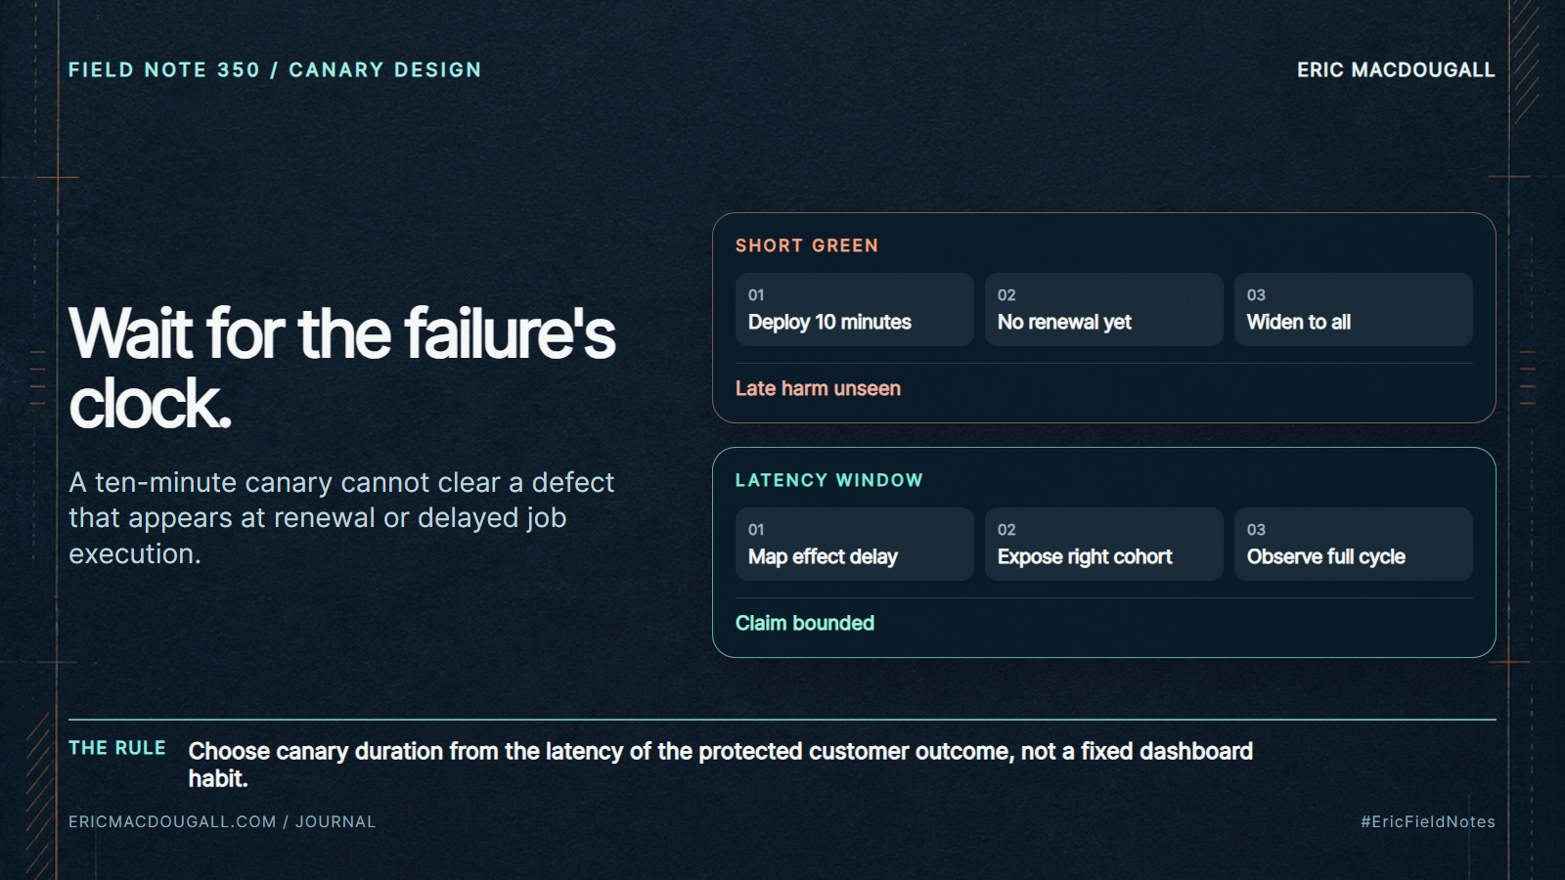Click the 'Expose right cohort' card
1565x880 pixels.
pyautogui.click(x=1103, y=544)
